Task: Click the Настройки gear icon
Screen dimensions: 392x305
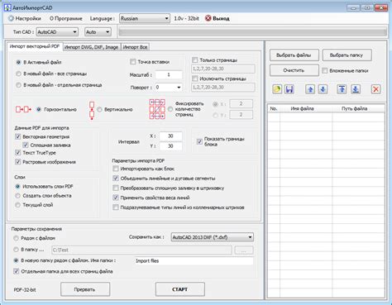Action: point(11,18)
